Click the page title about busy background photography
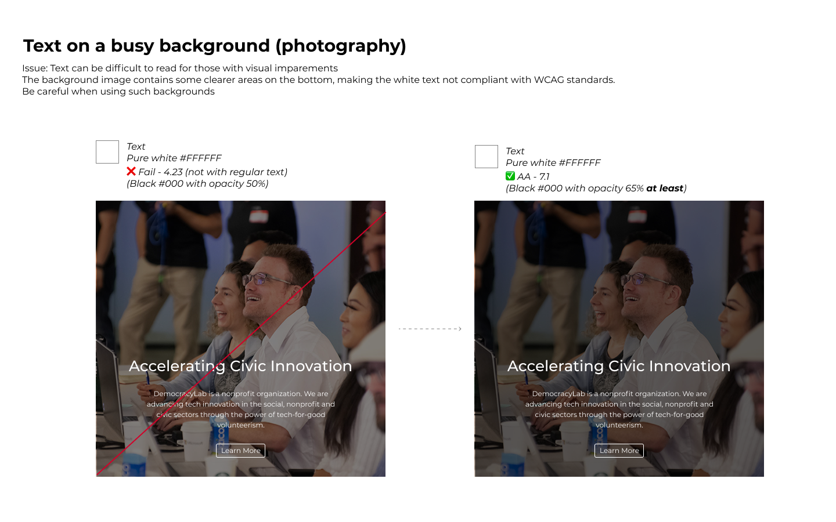This screenshot has width=836, height=522. [214, 46]
